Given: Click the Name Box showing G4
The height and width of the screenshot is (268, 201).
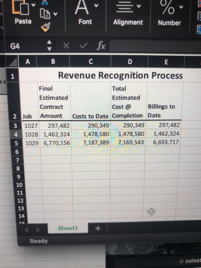Looking at the screenshot, I should (15, 46).
